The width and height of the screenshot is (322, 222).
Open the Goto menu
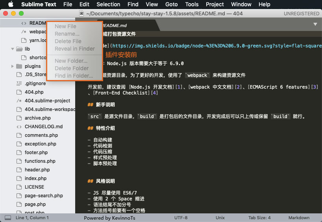tap(172, 4)
